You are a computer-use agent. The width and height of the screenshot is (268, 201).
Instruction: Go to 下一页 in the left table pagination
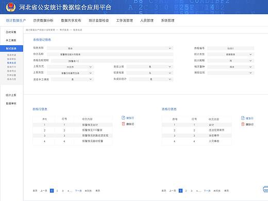(x=78, y=191)
